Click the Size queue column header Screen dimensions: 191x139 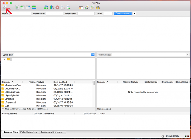point(81,114)
